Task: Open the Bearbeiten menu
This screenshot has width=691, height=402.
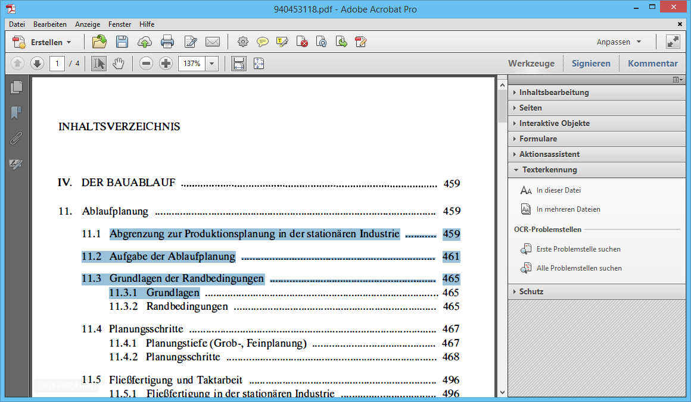Action: coord(49,24)
